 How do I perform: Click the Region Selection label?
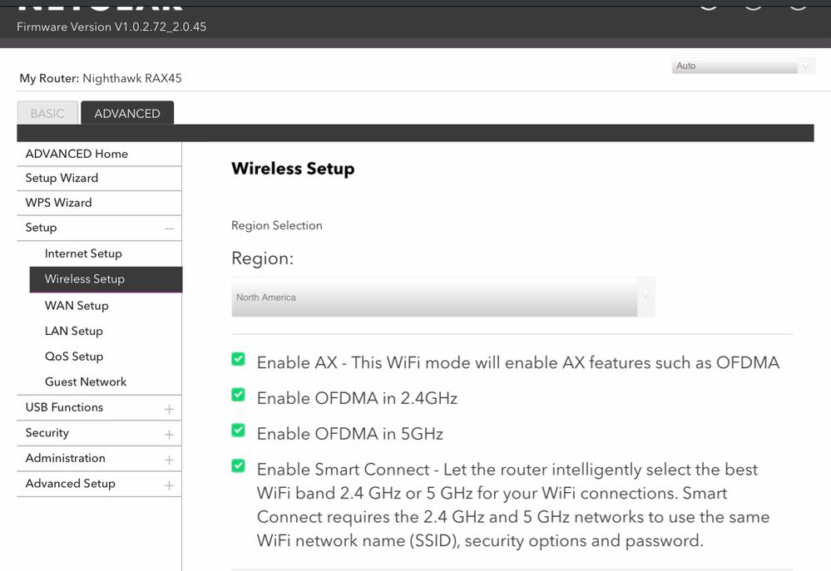(277, 225)
